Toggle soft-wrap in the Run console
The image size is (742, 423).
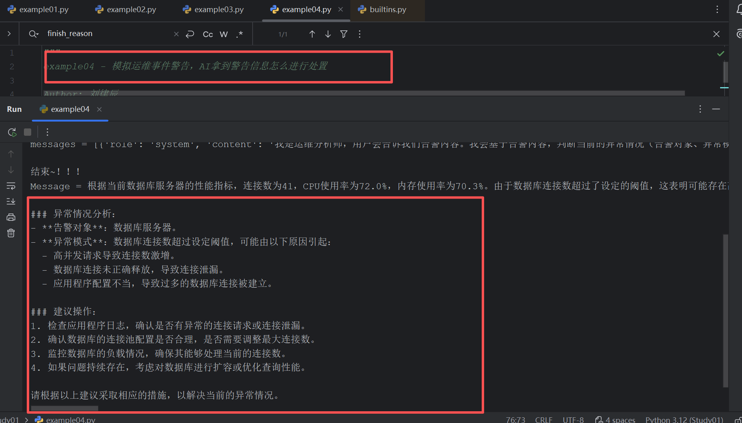(x=11, y=186)
